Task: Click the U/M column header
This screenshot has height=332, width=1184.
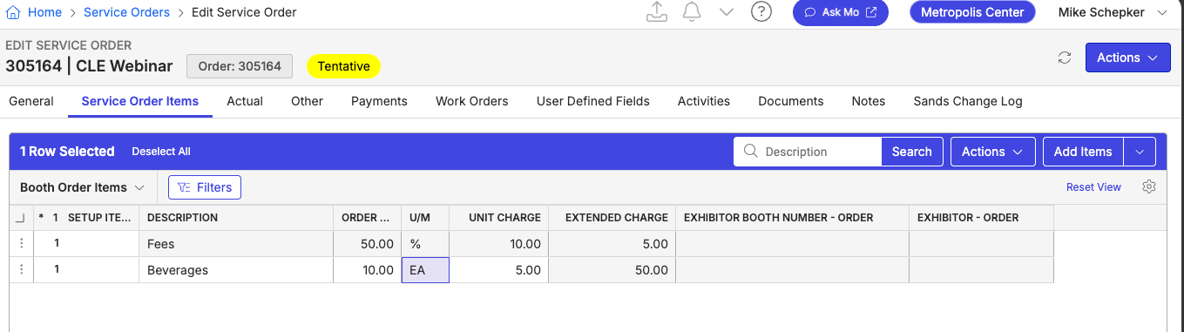Action: click(x=425, y=218)
